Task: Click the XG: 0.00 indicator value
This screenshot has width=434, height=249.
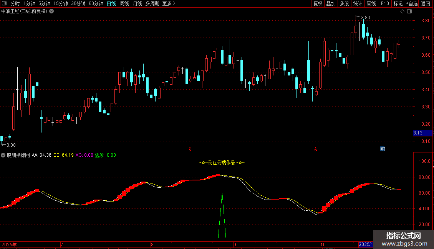Action: coord(84,155)
